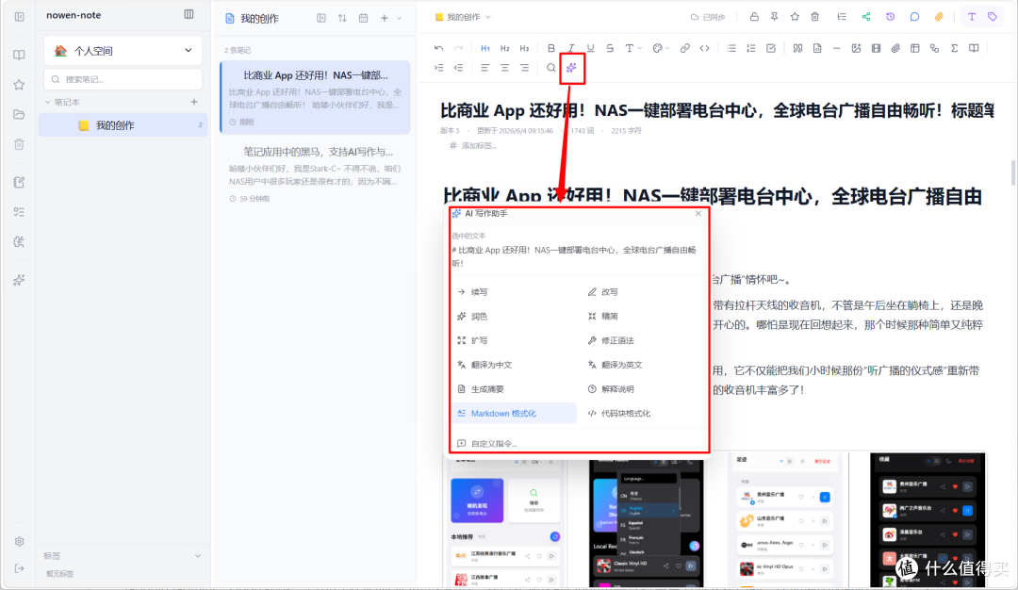Image resolution: width=1018 pixels, height=590 pixels.
Task: Add a new notebook with the plus
Action: click(x=193, y=102)
